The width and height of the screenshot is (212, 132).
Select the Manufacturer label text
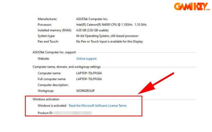(x=47, y=19)
